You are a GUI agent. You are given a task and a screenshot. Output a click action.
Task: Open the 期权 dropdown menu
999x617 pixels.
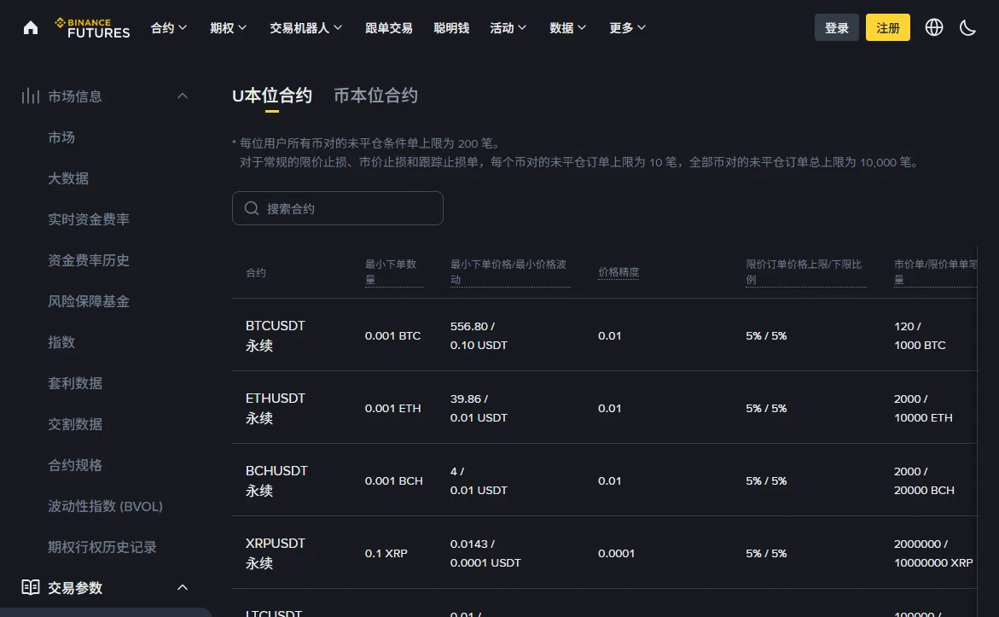pos(228,27)
